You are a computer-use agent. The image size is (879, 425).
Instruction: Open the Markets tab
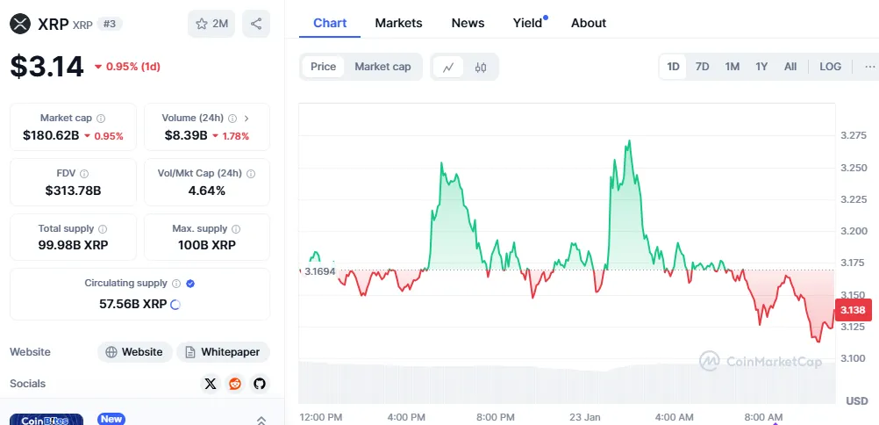click(398, 23)
